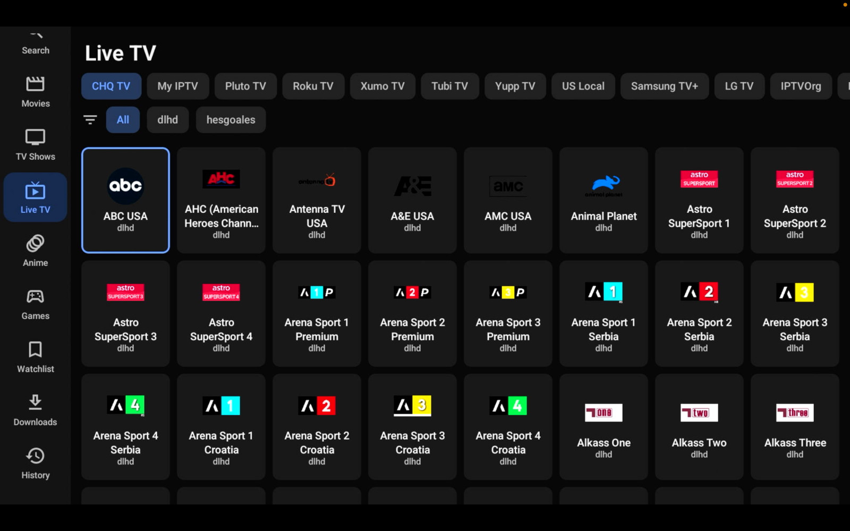850x531 pixels.
Task: Click the "Alkass Two" channel name
Action: [x=699, y=443]
